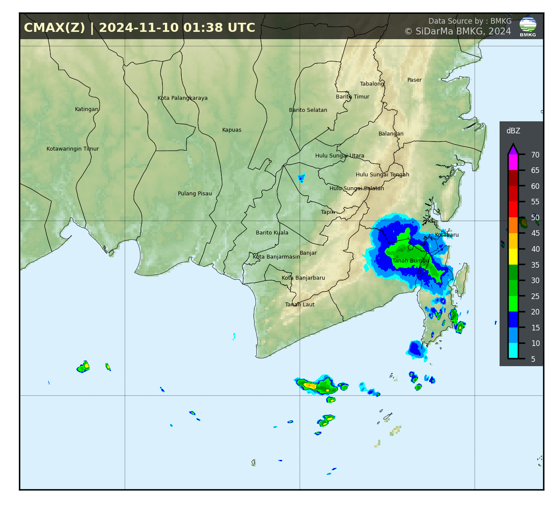Click the Kapuas region label

tap(232, 130)
